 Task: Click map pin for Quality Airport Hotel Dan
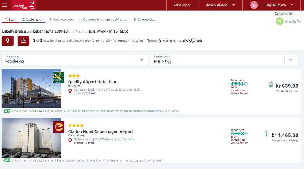[70, 91]
